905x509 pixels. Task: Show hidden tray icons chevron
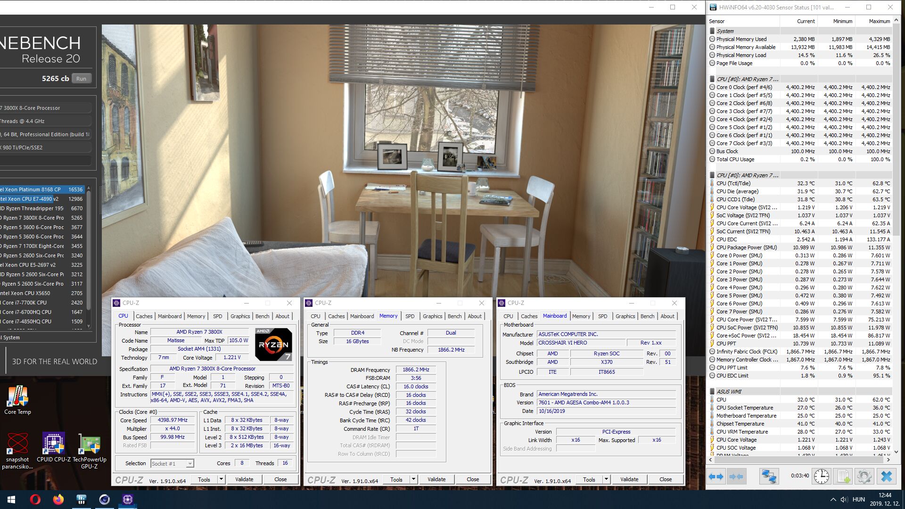833,500
